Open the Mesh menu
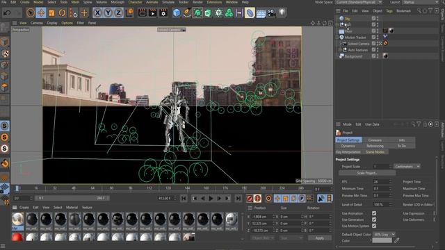 pos(75,2)
